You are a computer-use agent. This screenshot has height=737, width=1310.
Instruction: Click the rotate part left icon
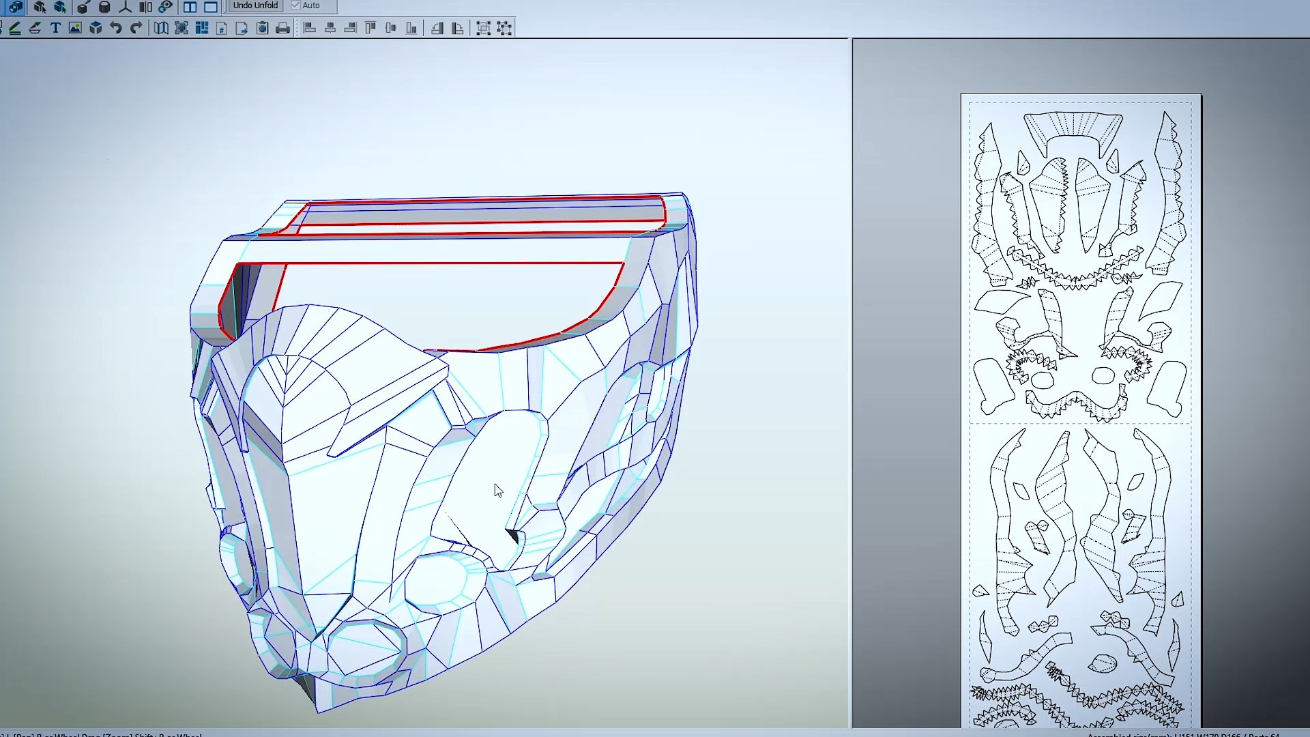pos(437,28)
